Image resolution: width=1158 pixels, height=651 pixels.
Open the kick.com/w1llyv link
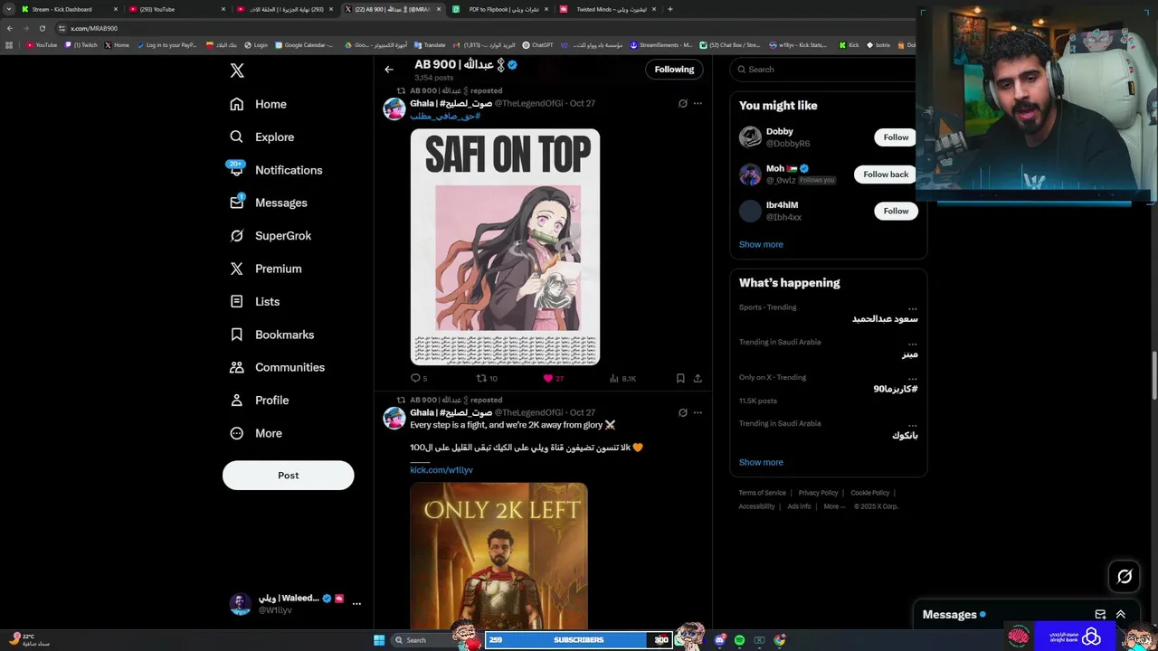(441, 470)
